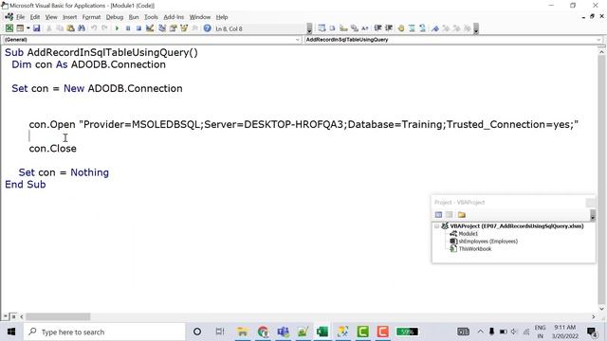The image size is (607, 341).
Task: Click the Copy toolbar icon
Action: click(x=60, y=28)
